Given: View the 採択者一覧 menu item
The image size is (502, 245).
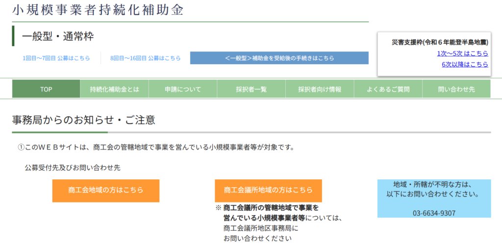Looking at the screenshot, I should [251, 89].
